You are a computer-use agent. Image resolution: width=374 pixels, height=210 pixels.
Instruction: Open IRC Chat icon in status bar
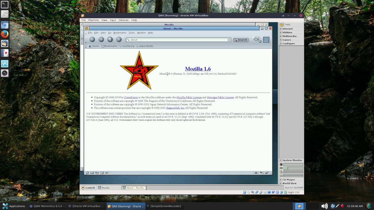(107, 173)
